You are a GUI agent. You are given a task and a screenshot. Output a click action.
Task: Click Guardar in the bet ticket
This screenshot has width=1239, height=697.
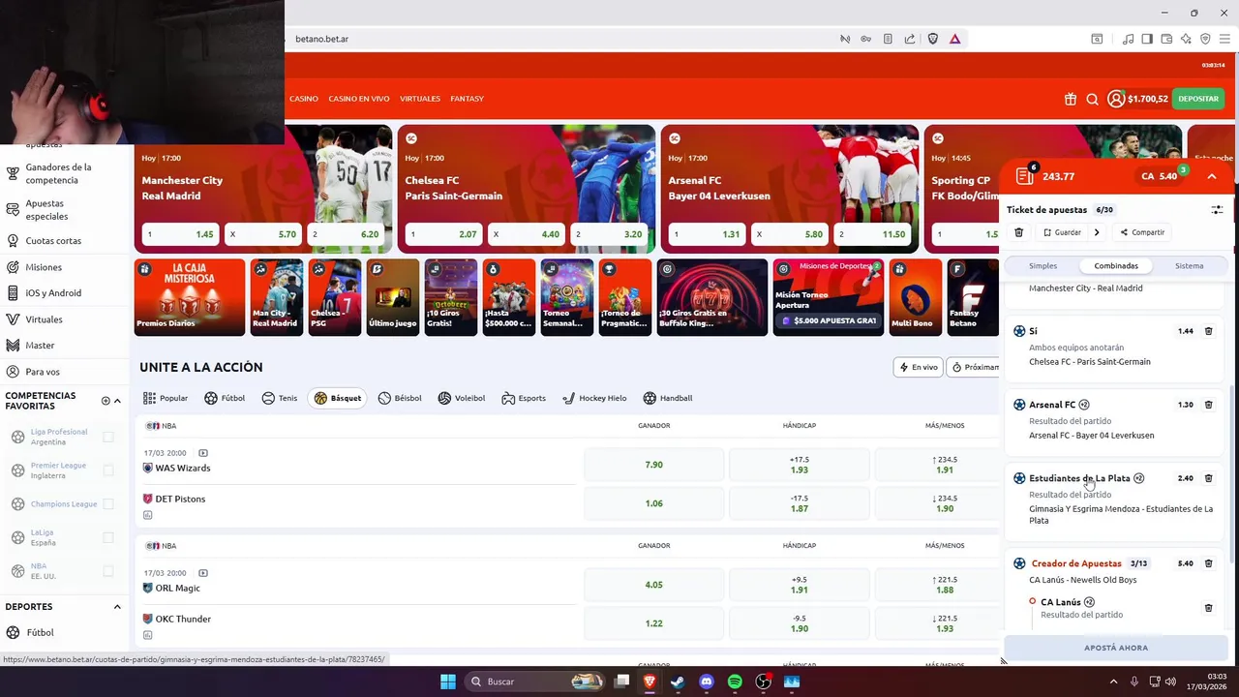1062,232
